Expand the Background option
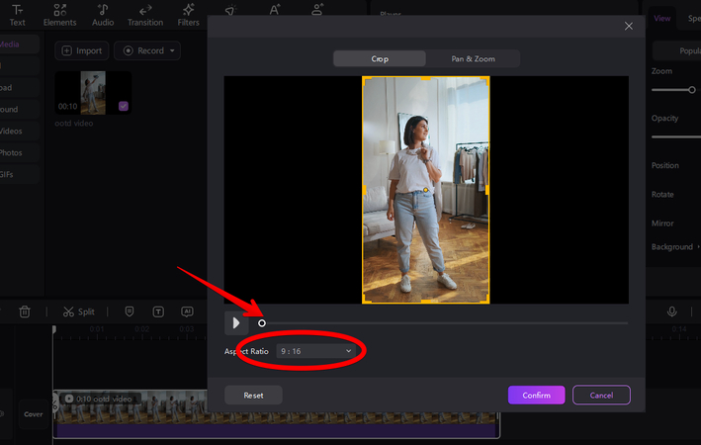The height and width of the screenshot is (445, 701). [x=675, y=247]
